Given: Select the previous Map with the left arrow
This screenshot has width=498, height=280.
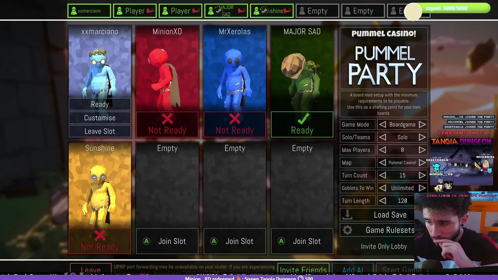Looking at the screenshot, I should (x=383, y=163).
